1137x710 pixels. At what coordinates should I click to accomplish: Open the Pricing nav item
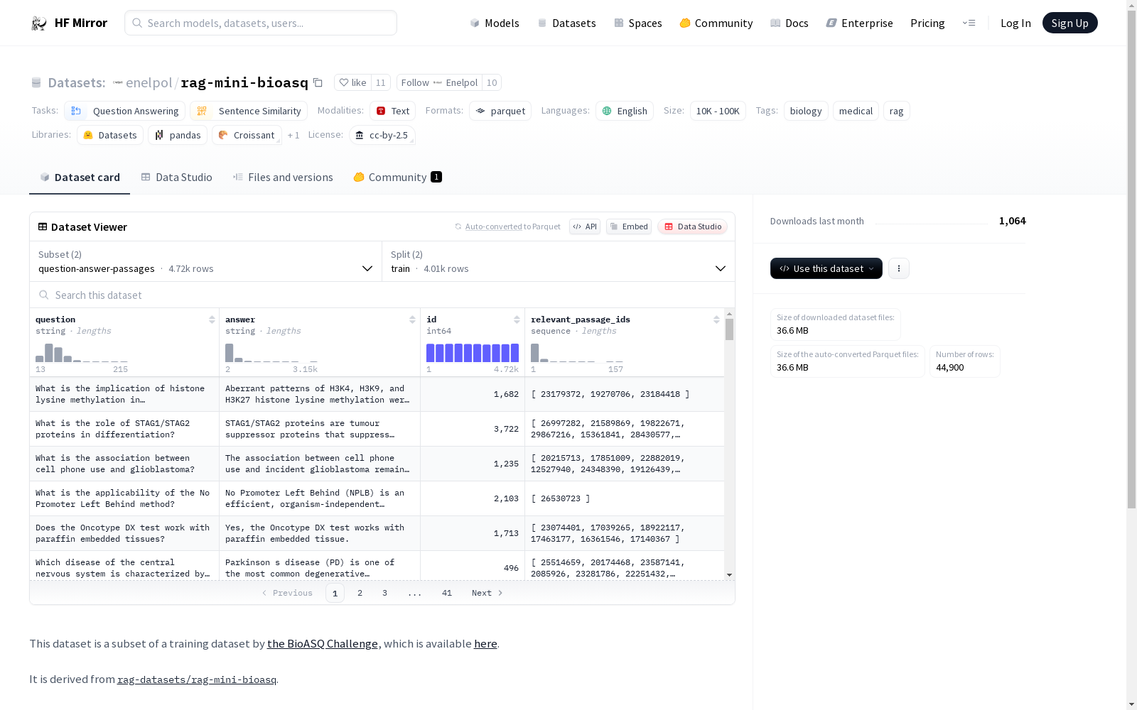(x=927, y=23)
